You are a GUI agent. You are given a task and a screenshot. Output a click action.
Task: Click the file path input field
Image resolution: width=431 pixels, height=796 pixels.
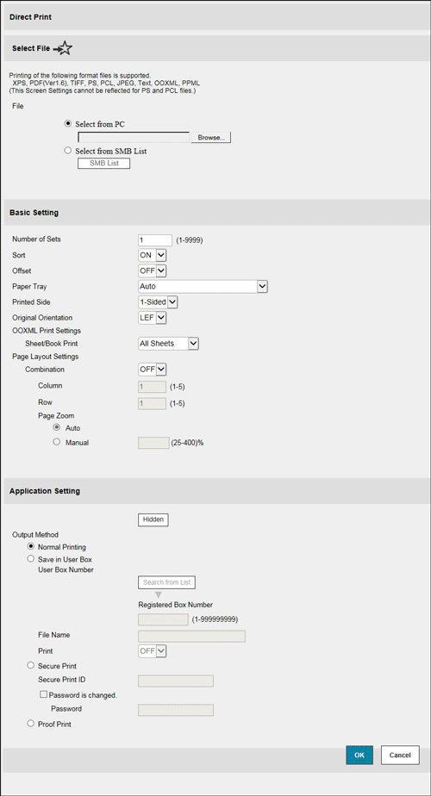(x=134, y=138)
